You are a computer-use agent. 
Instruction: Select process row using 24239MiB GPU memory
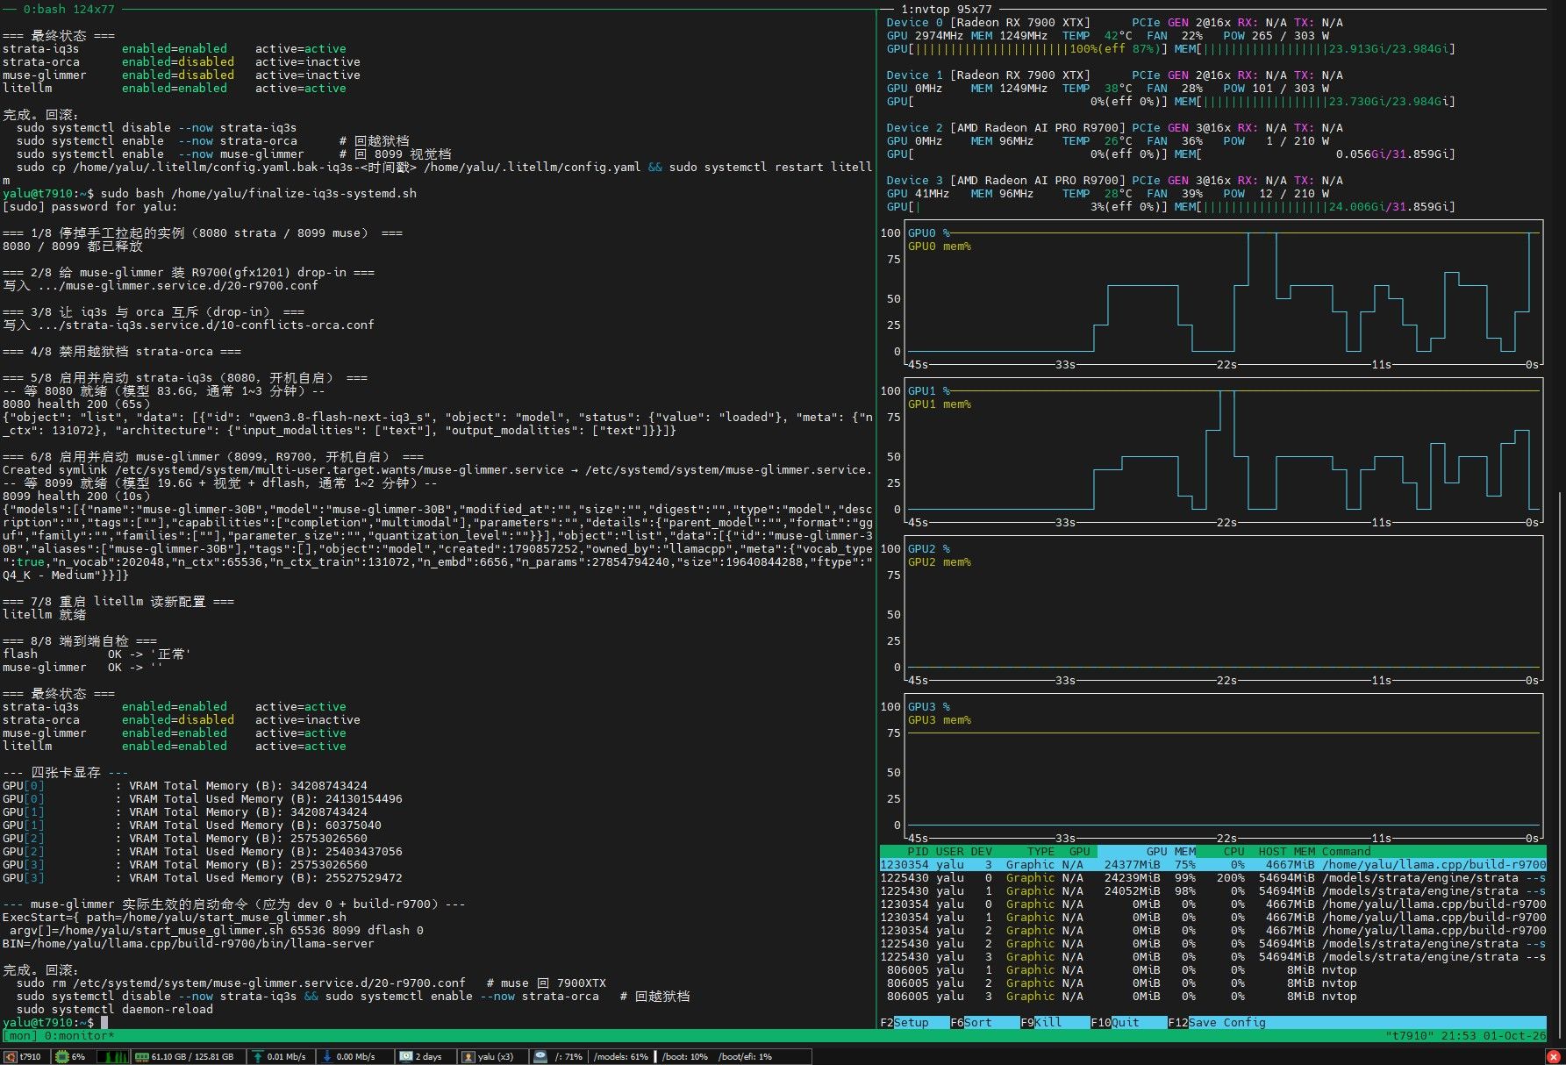1213,877
